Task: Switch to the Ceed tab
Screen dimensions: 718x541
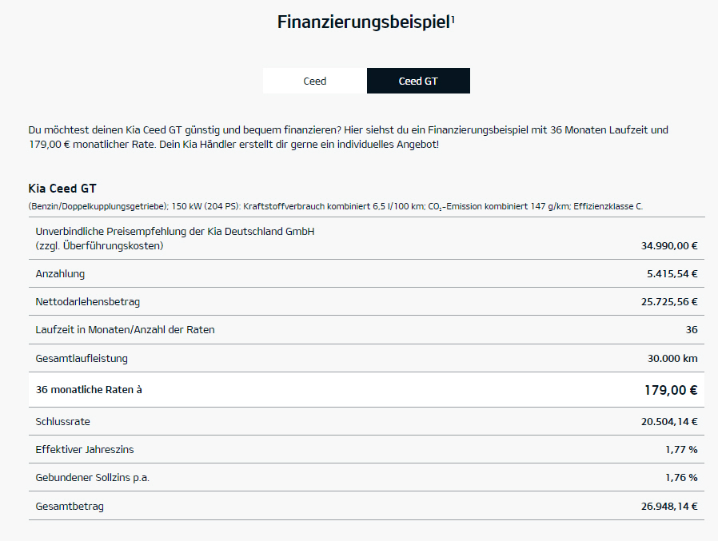Action: tap(314, 81)
